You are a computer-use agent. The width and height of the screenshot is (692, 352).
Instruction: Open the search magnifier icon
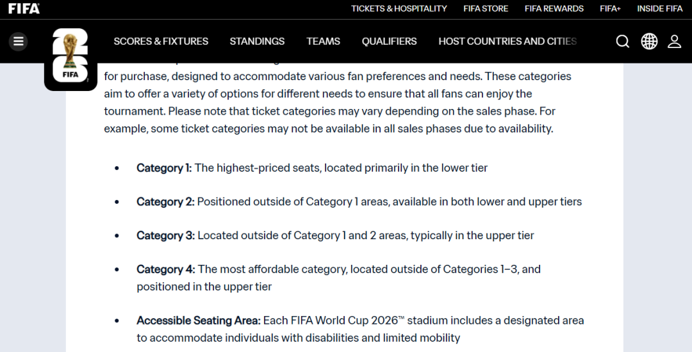(x=622, y=42)
